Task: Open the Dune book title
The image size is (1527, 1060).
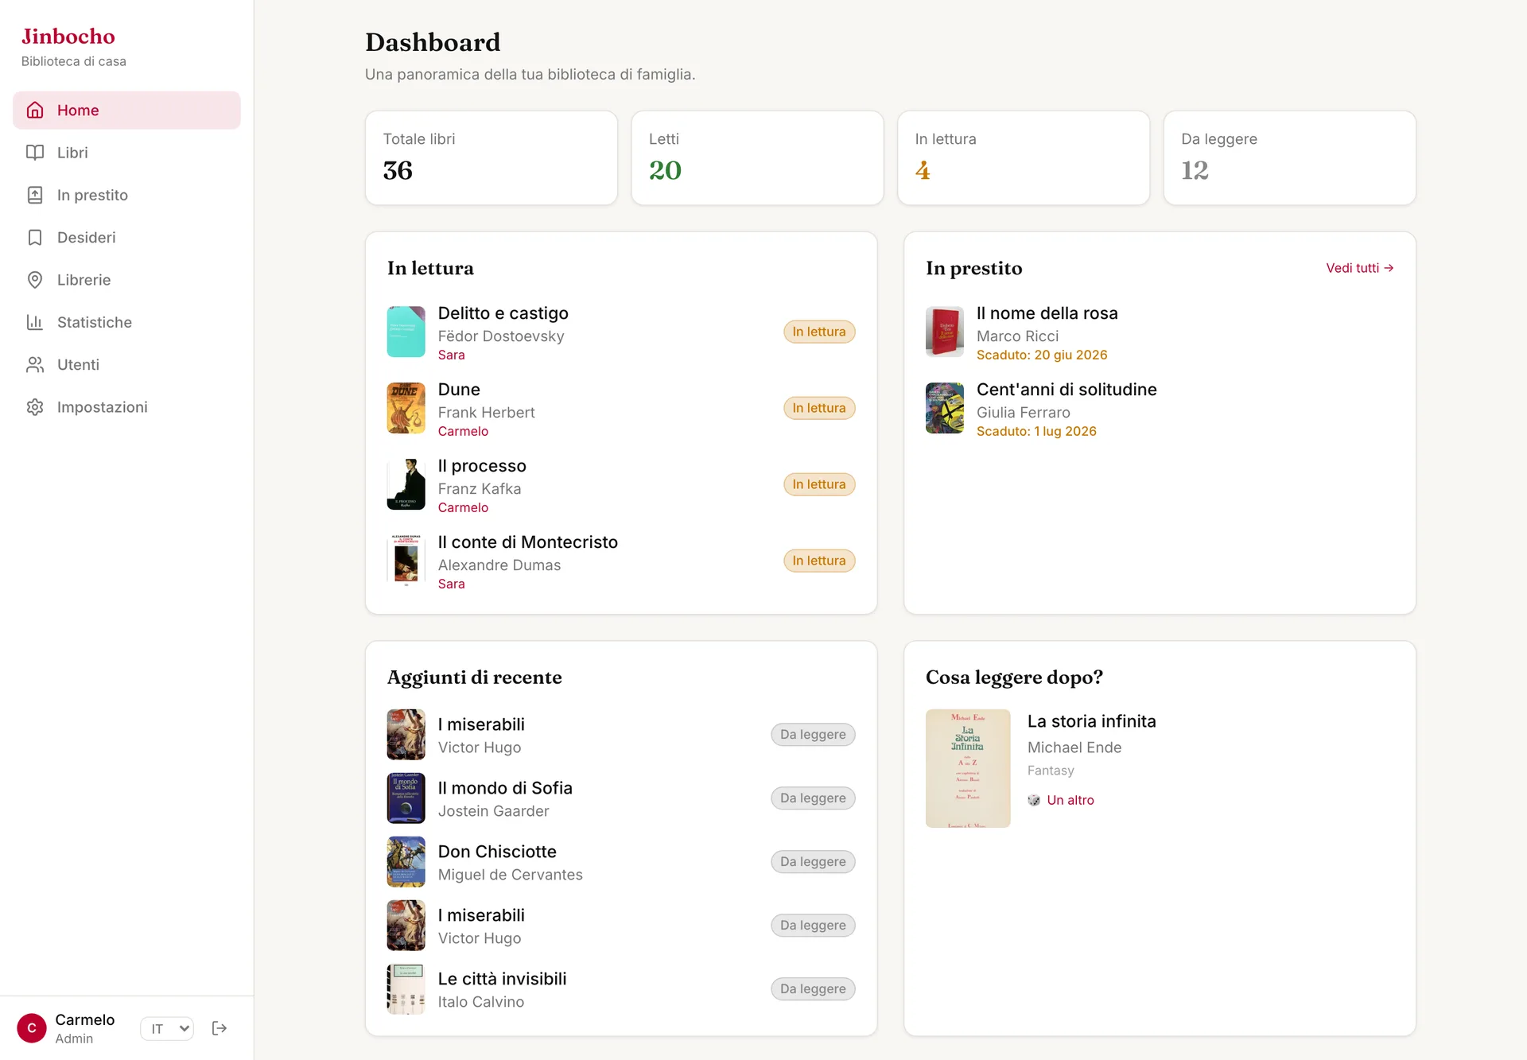Action: (x=459, y=390)
